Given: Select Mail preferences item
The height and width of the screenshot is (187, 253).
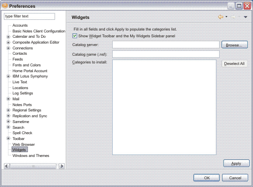Looking at the screenshot, I should 16,99.
